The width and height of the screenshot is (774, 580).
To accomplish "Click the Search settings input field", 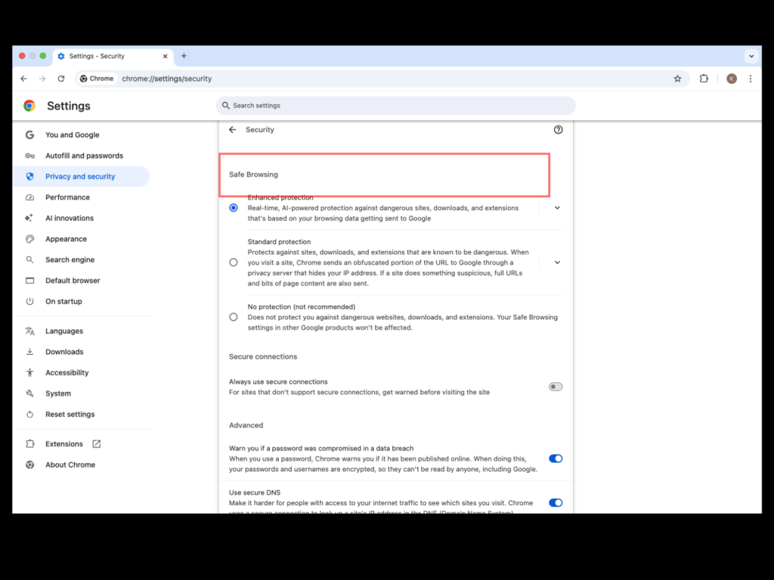I will pyautogui.click(x=396, y=106).
